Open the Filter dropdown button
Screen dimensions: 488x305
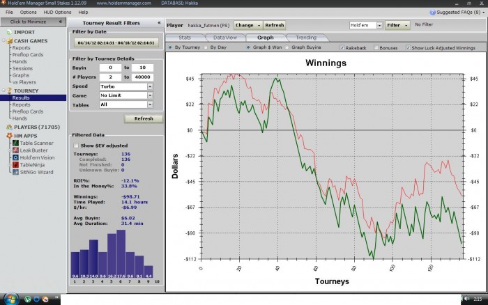click(397, 25)
